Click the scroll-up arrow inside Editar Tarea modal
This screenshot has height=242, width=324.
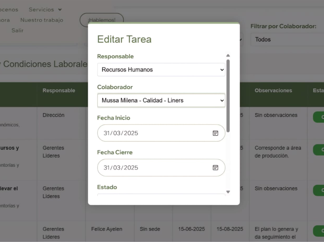pos(228,55)
